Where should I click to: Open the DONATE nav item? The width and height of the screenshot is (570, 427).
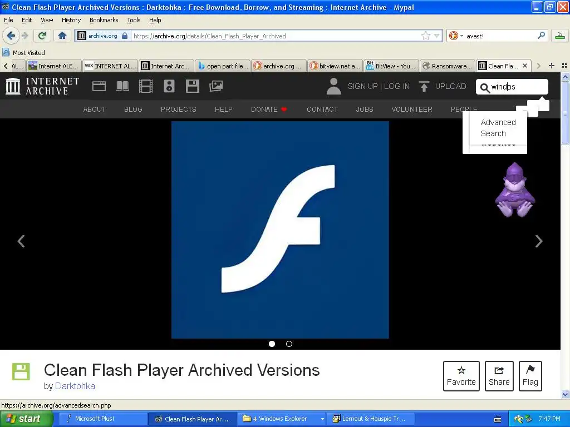click(269, 110)
